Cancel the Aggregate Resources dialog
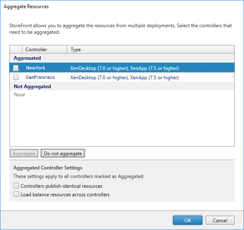 coord(220,220)
